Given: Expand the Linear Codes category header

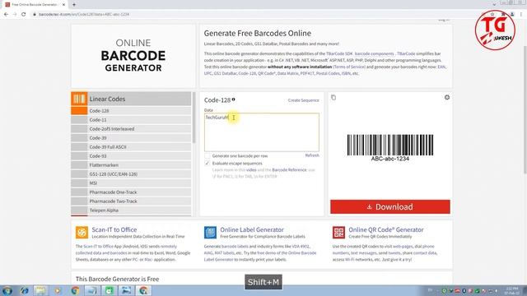Looking at the screenshot, I should (131, 99).
